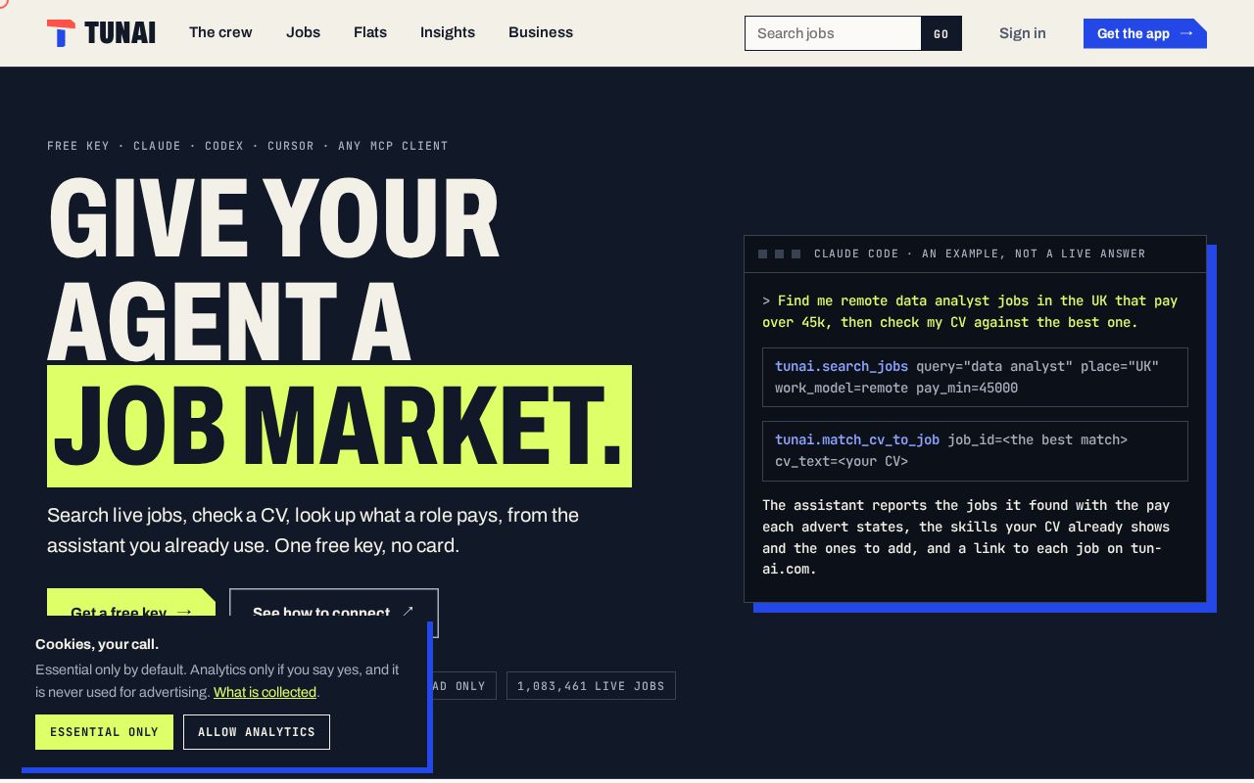Click the TUNAI logo
The image size is (1254, 783).
click(101, 33)
